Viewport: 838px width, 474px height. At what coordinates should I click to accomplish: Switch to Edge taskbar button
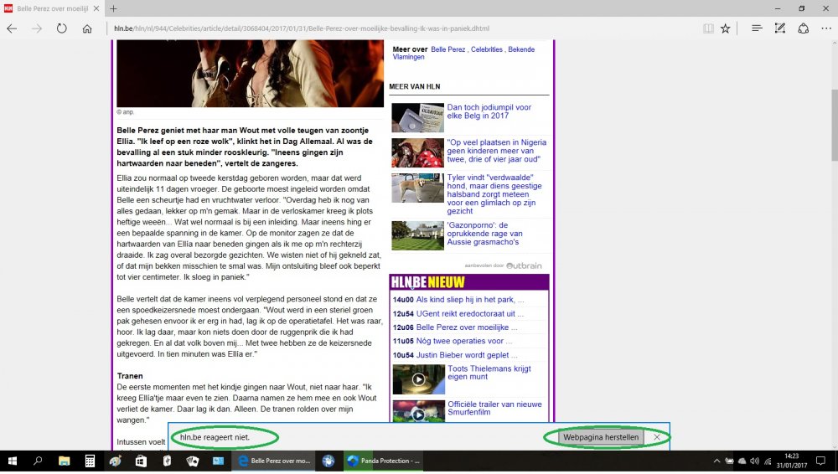pos(274,461)
